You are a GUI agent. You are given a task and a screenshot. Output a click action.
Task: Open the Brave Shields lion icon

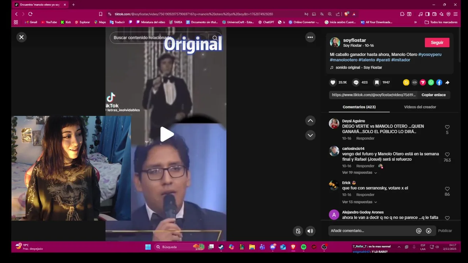(346, 14)
